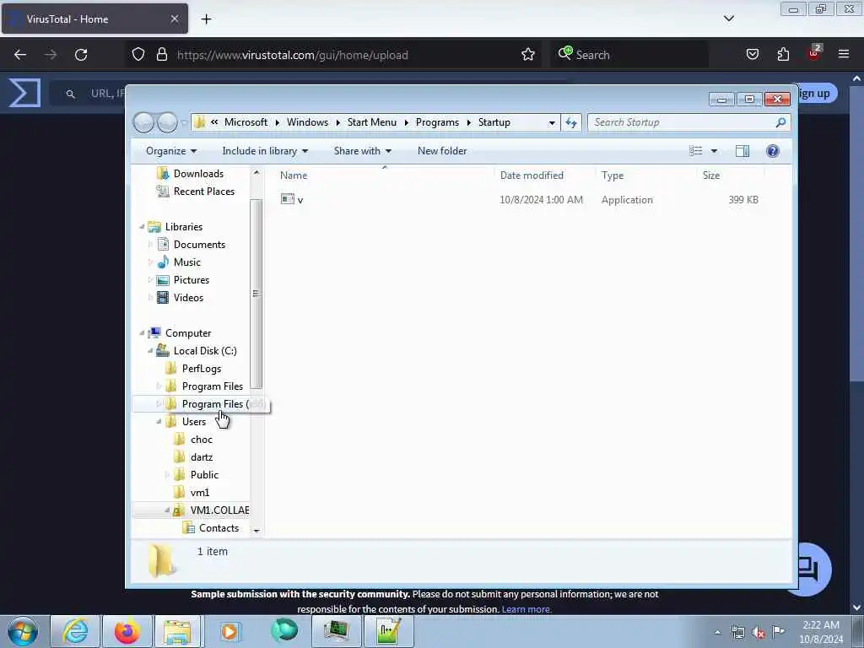Open the Windows Start orb
The width and height of the screenshot is (864, 648).
pyautogui.click(x=23, y=631)
